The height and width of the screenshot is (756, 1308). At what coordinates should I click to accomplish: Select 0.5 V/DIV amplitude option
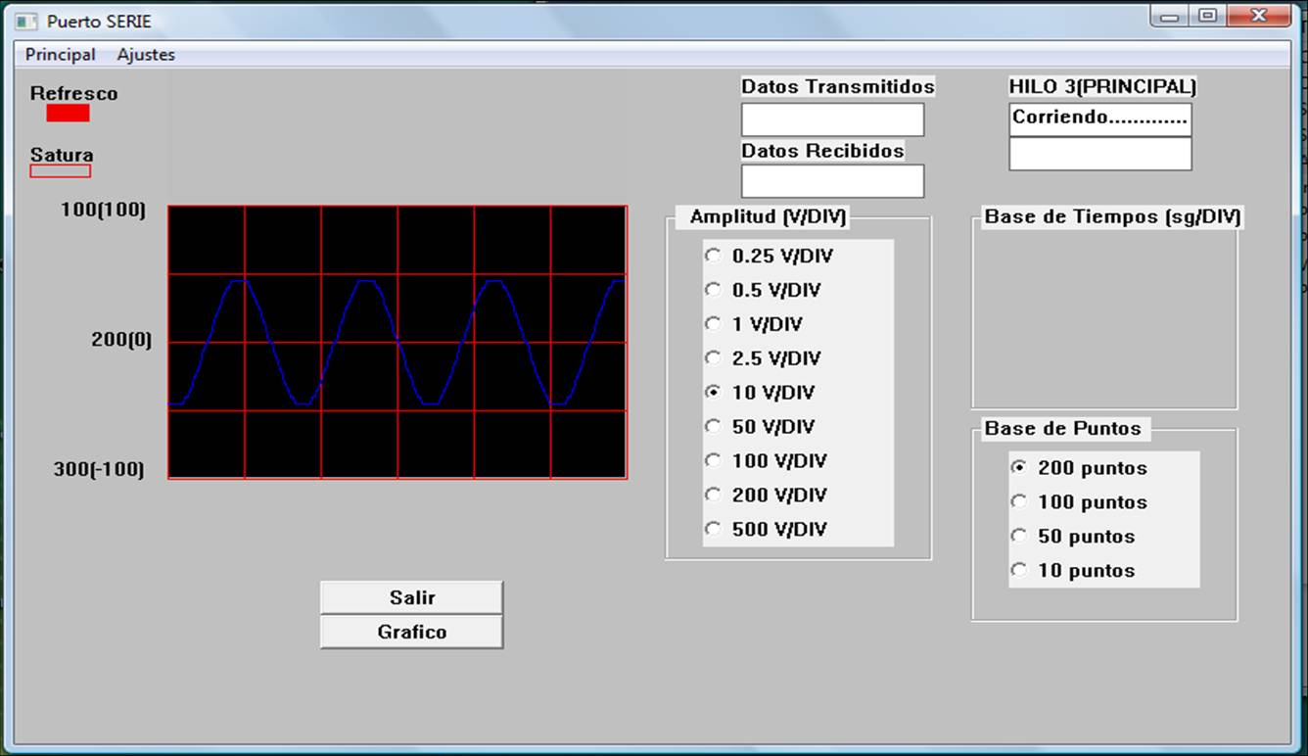click(x=764, y=290)
